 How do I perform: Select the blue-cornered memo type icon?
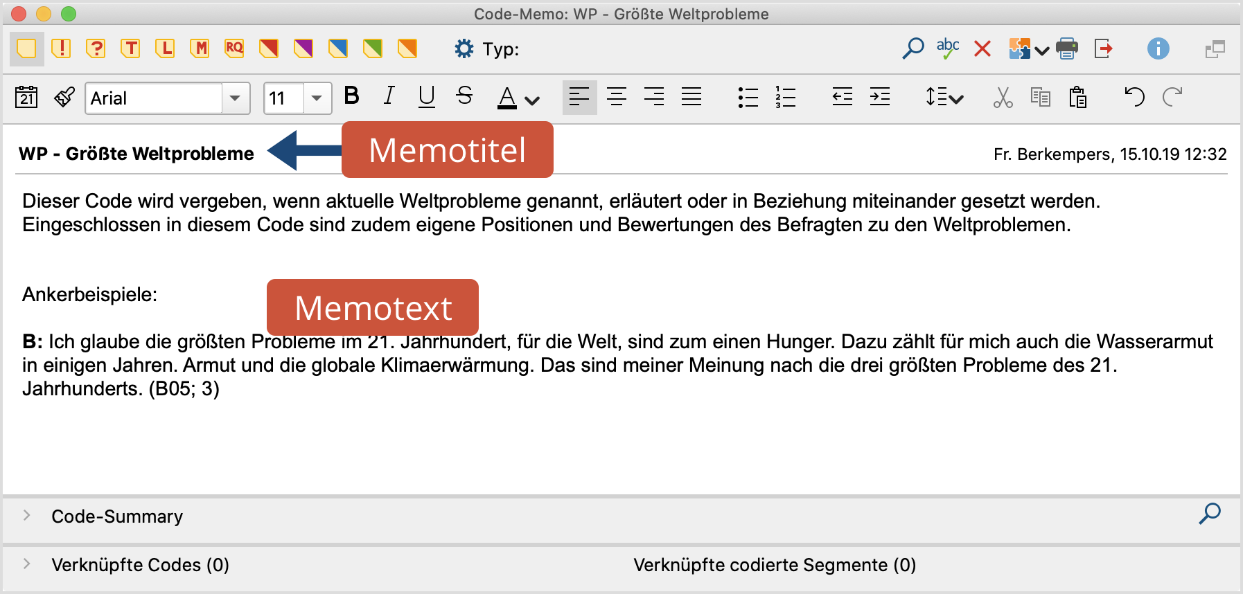(338, 48)
